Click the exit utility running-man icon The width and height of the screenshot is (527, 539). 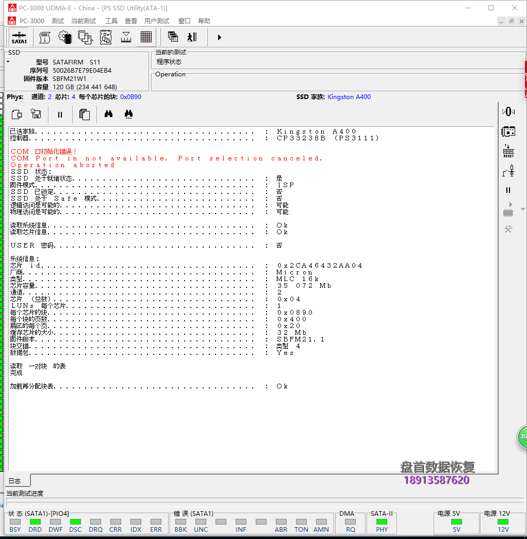(192, 37)
